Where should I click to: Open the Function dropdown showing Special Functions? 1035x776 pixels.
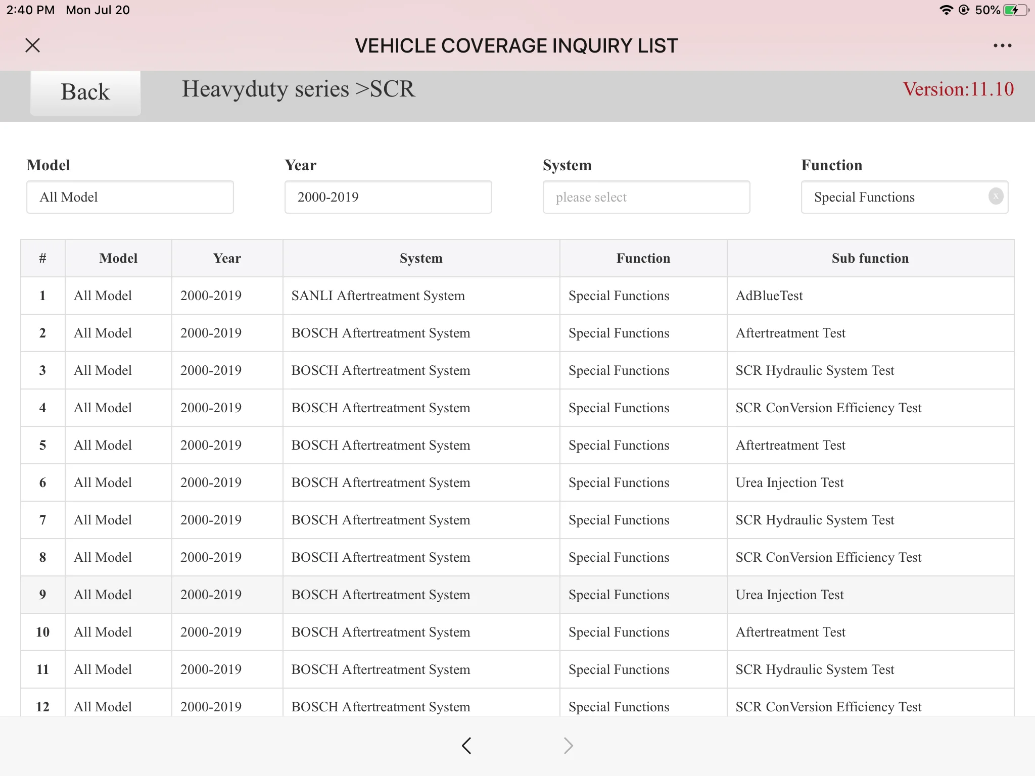pyautogui.click(x=895, y=197)
